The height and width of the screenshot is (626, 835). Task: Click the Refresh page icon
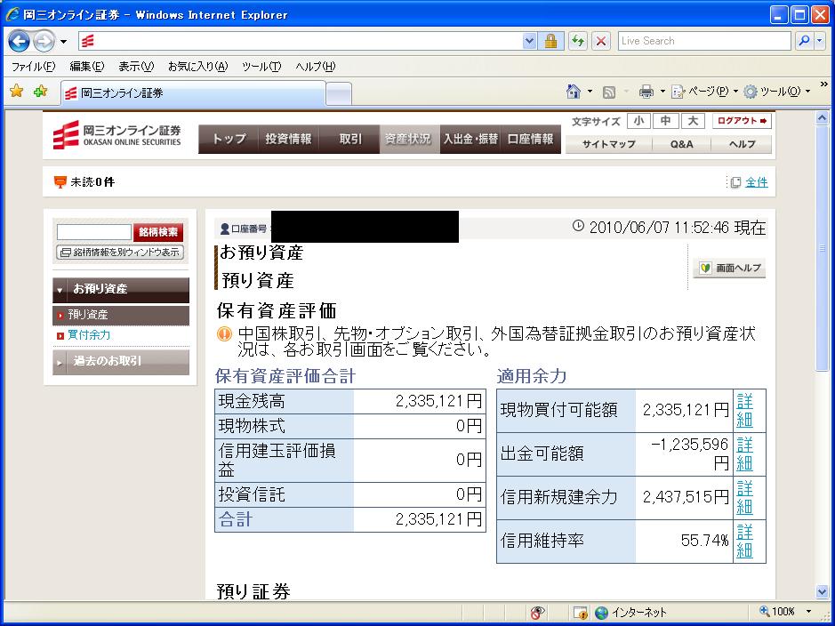click(x=579, y=41)
